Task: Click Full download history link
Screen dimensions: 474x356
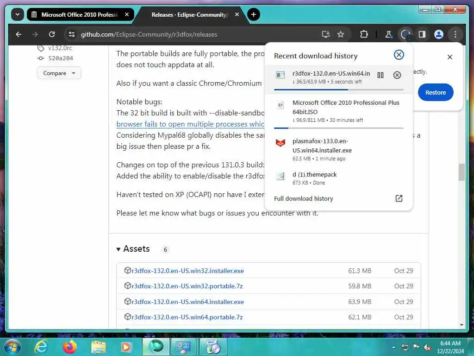Action: 304,198
